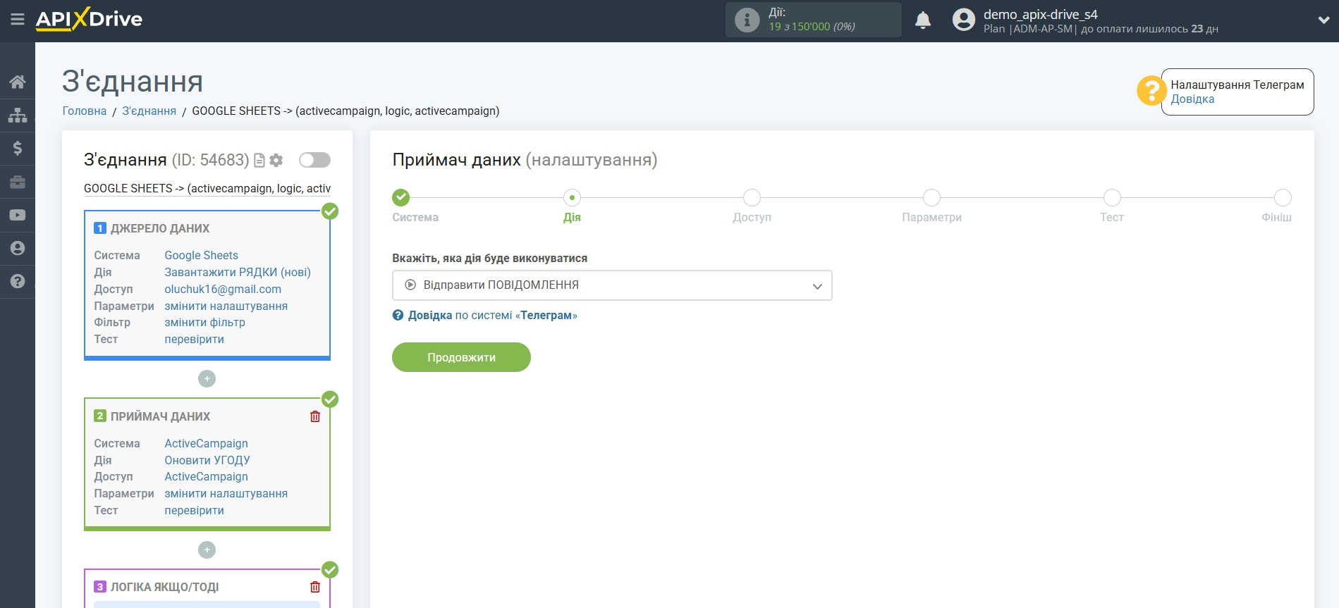
Task: Click the ApiX-Drive logo
Action: pos(89,19)
